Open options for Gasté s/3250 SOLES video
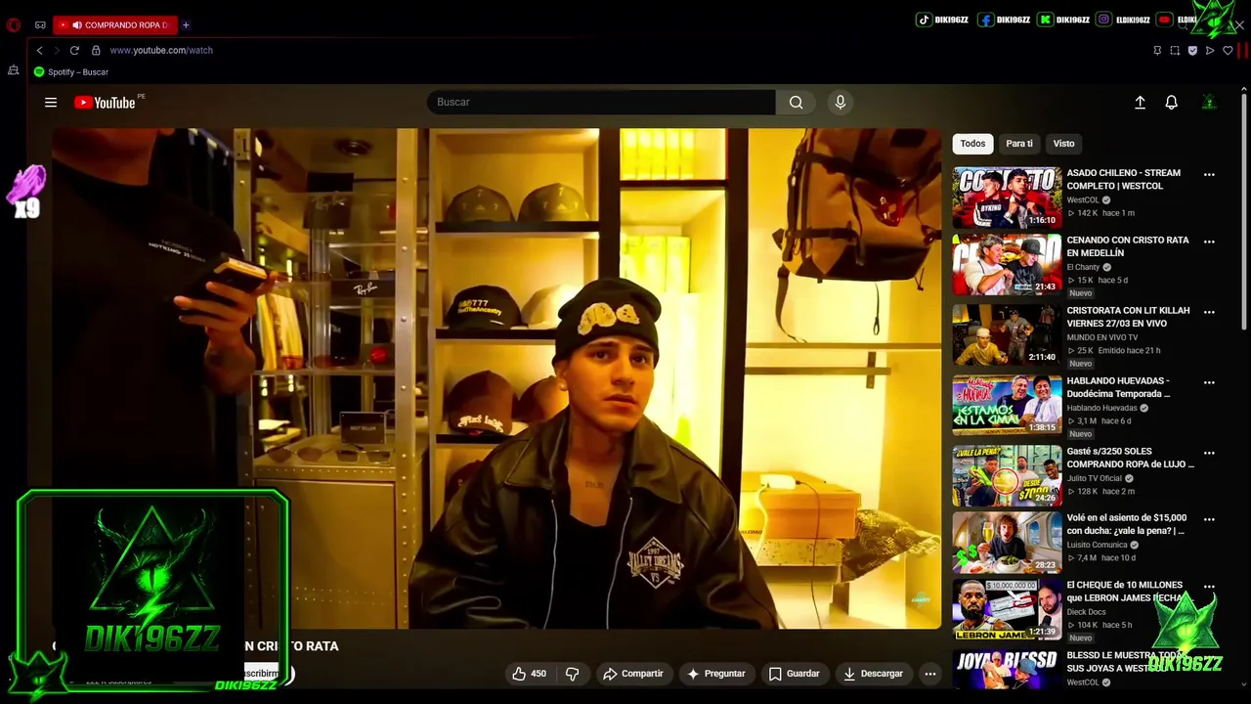This screenshot has height=704, width=1251. (x=1209, y=453)
